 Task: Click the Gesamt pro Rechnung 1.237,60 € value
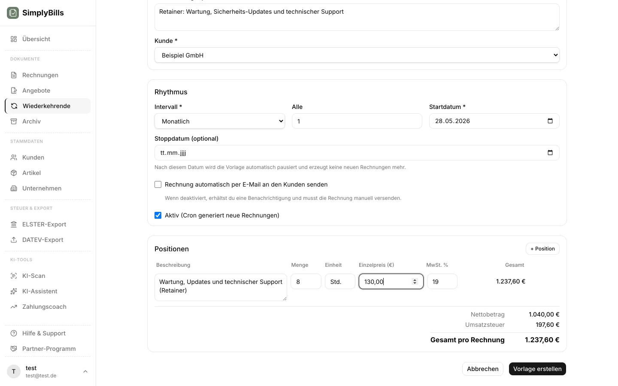point(542,340)
